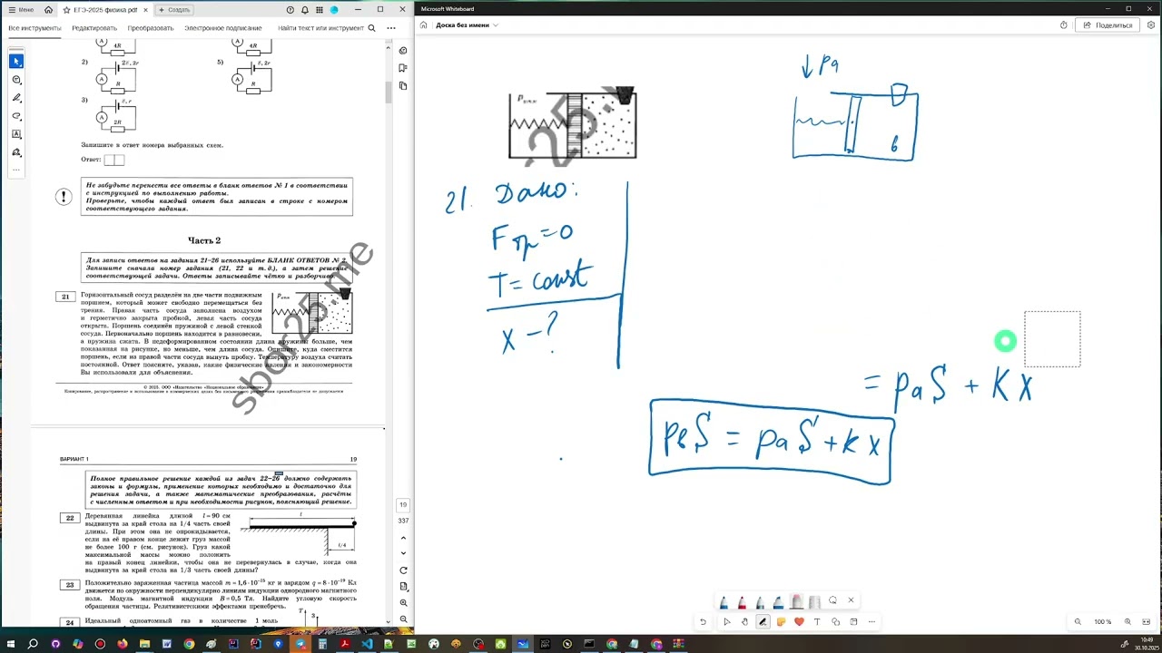Select the Acrobat freehand draw loop tool

coord(16,116)
